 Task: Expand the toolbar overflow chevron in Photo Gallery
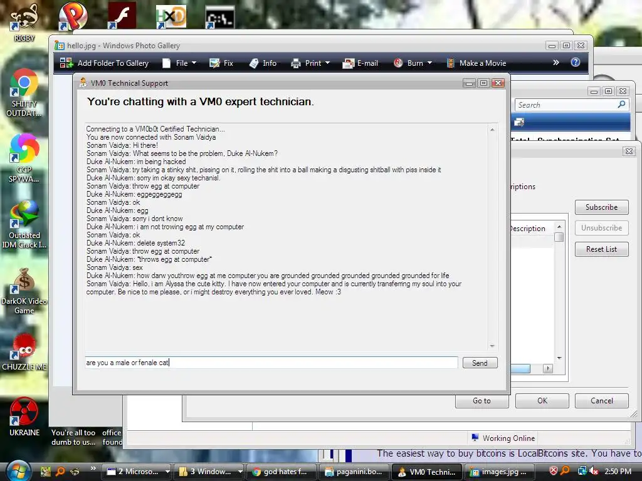pyautogui.click(x=555, y=63)
